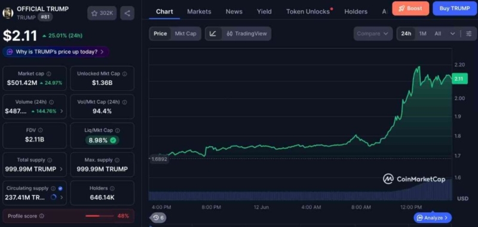Click the circulating supply progress ring
Screen dimensions: 478x227
(x=54, y=198)
